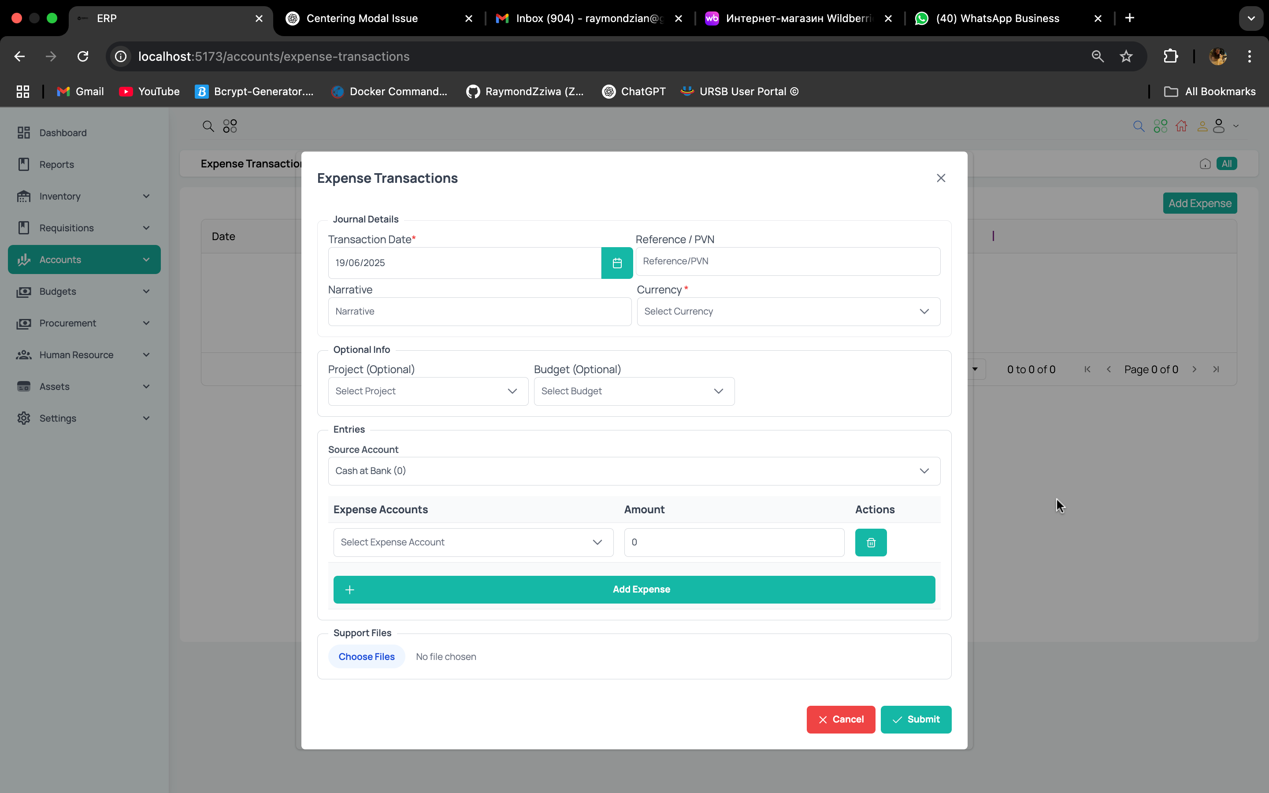Viewport: 1269px width, 793px height.
Task: Click the blue search icon in top right
Action: click(1139, 126)
